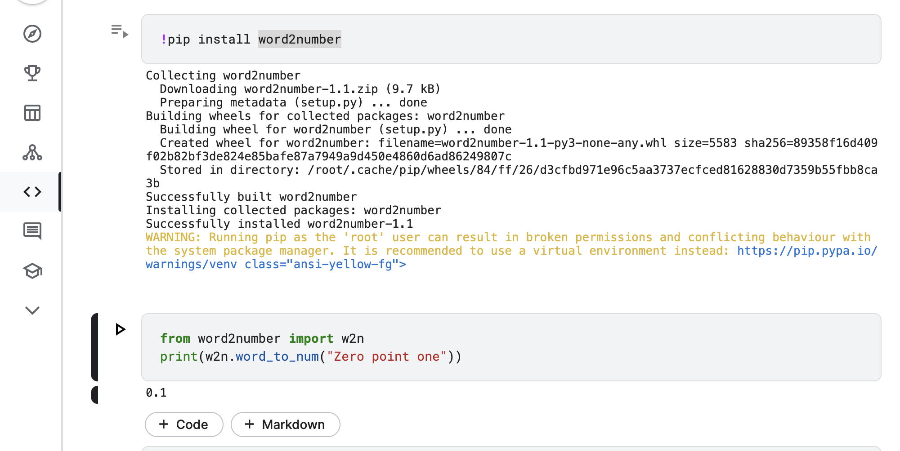Click inside the pip install code cell

pyautogui.click(x=540, y=40)
